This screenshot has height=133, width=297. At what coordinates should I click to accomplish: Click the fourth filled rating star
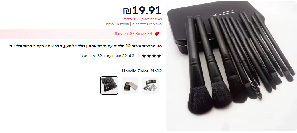[144, 56]
